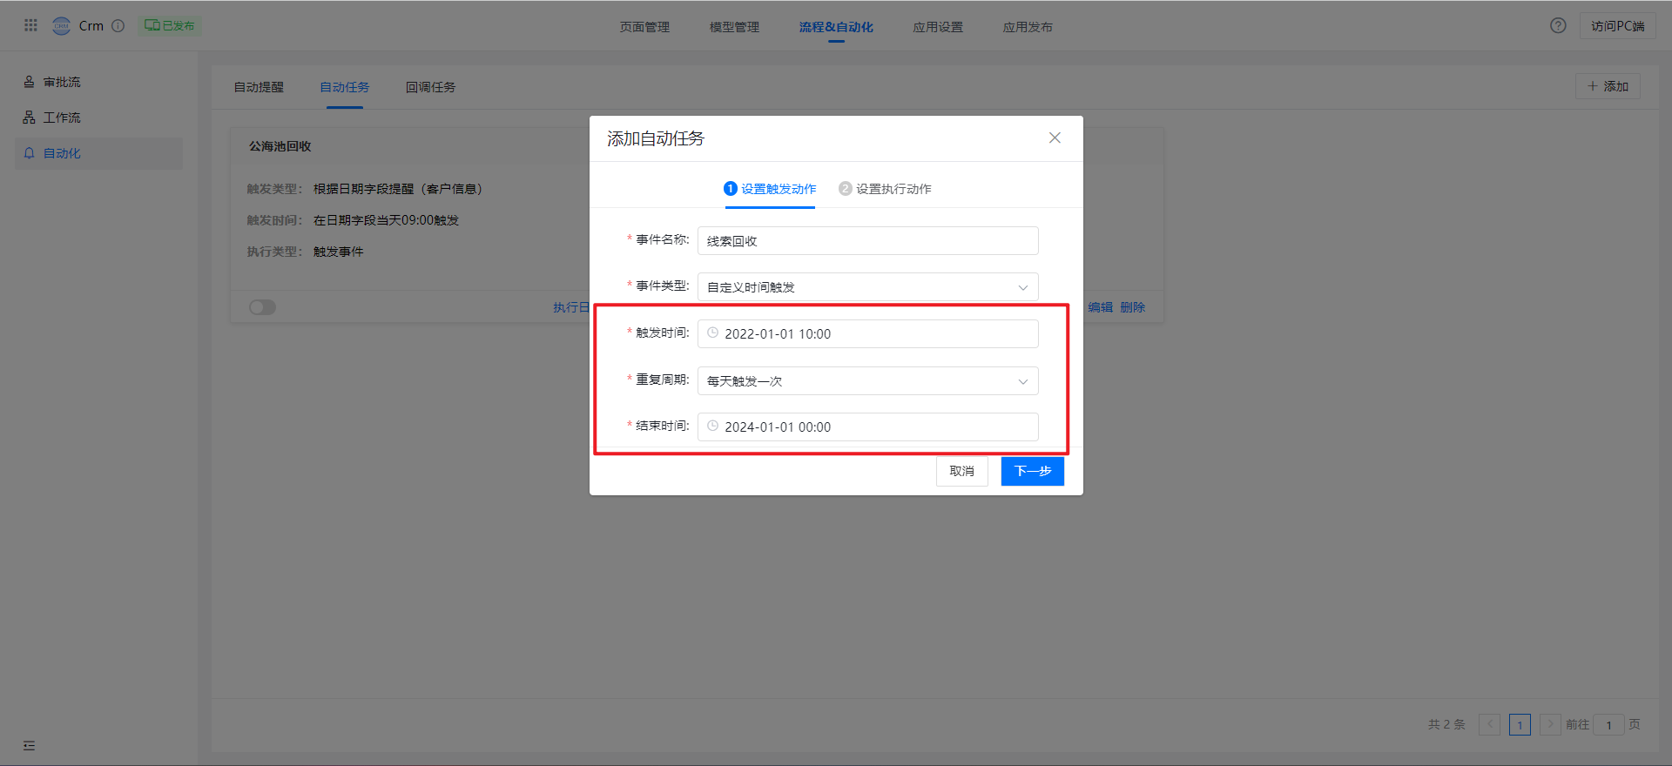Switch to 自动提醒 tab
Viewport: 1672px width, 766px height.
[259, 87]
